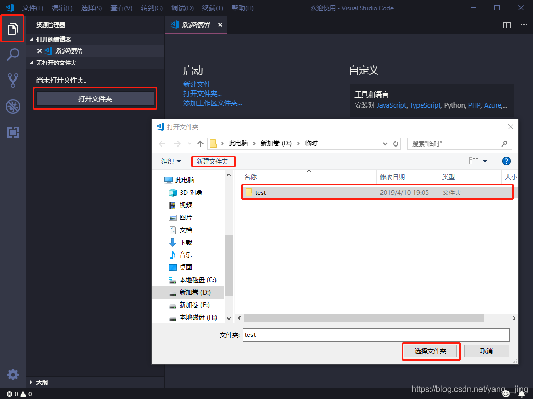Viewport: 533px width, 399px height.
Task: Click the 文件夹 name input field
Action: (376, 335)
